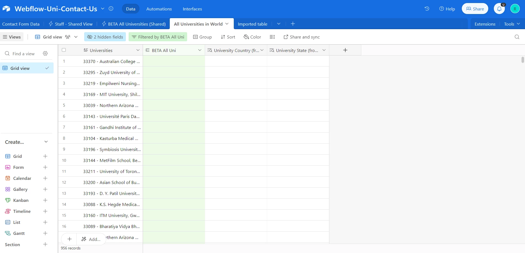Open Tools dropdown
The width and height of the screenshot is (525, 253).
(512, 24)
